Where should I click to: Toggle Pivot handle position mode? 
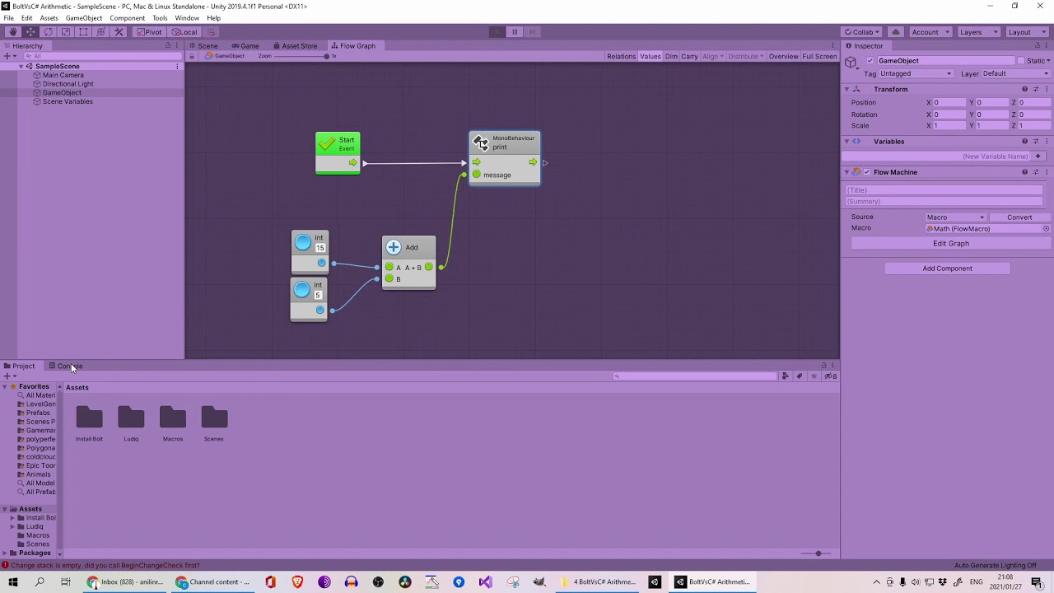(x=149, y=32)
